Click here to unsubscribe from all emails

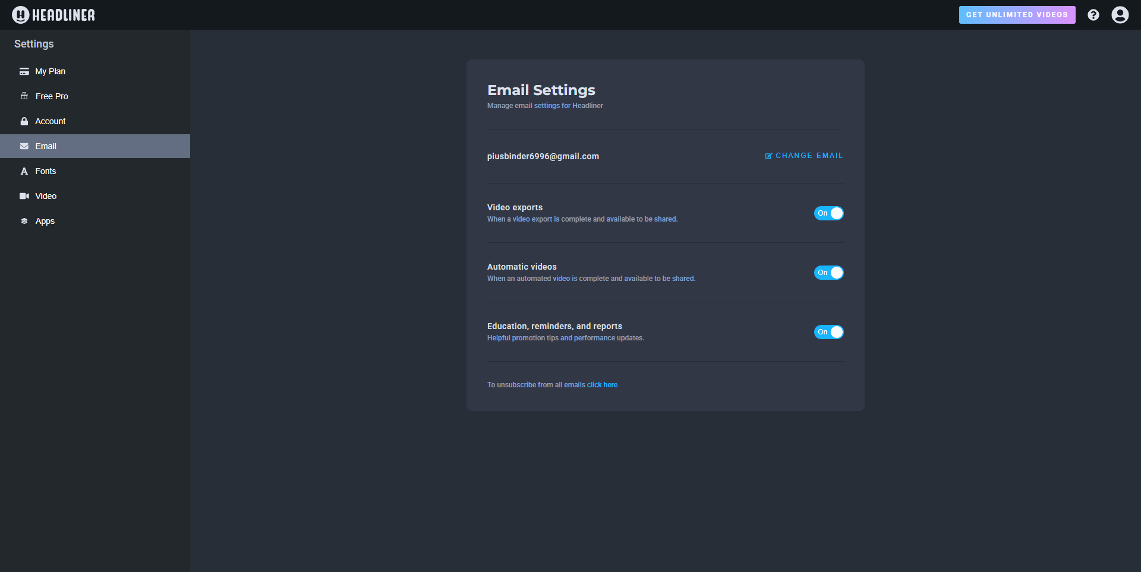[x=602, y=385]
